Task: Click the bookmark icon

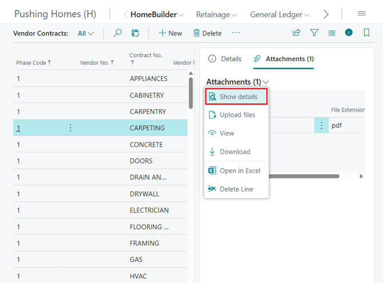Action: (366, 33)
